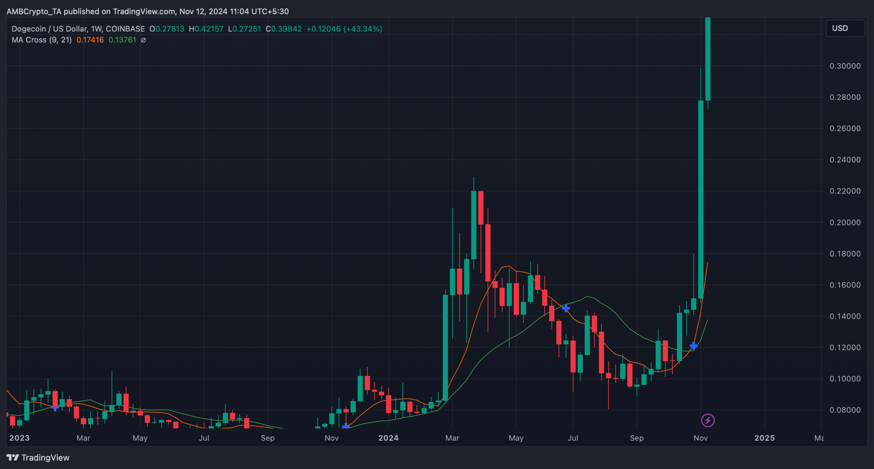Click the 0.18000 price axis label
874x469 pixels.
845,254
